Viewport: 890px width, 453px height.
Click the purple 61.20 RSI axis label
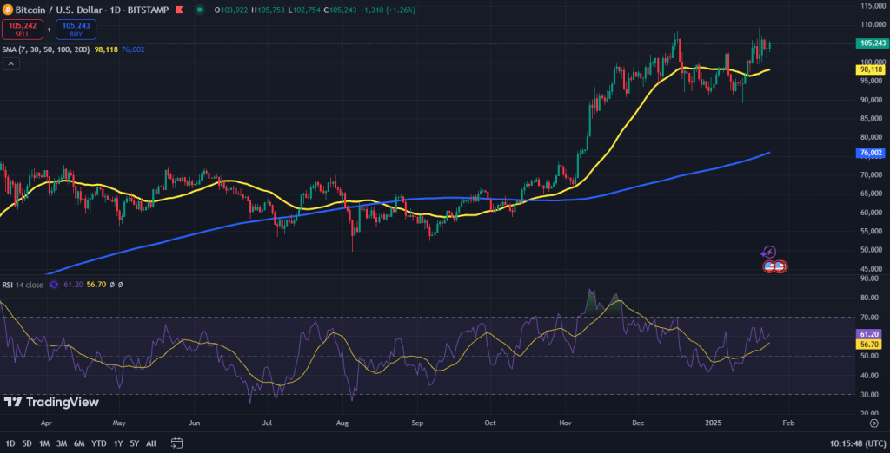pyautogui.click(x=868, y=334)
